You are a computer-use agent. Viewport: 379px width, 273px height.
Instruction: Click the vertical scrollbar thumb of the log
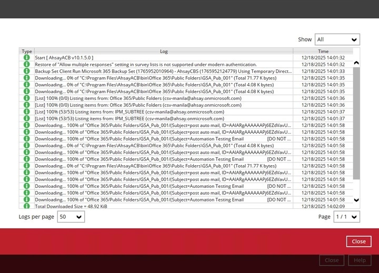pyautogui.click(x=356, y=124)
